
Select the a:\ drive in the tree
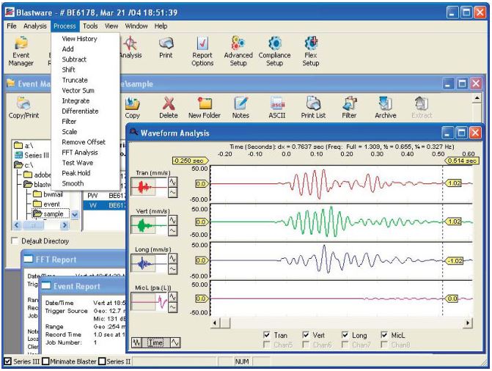tap(24, 145)
